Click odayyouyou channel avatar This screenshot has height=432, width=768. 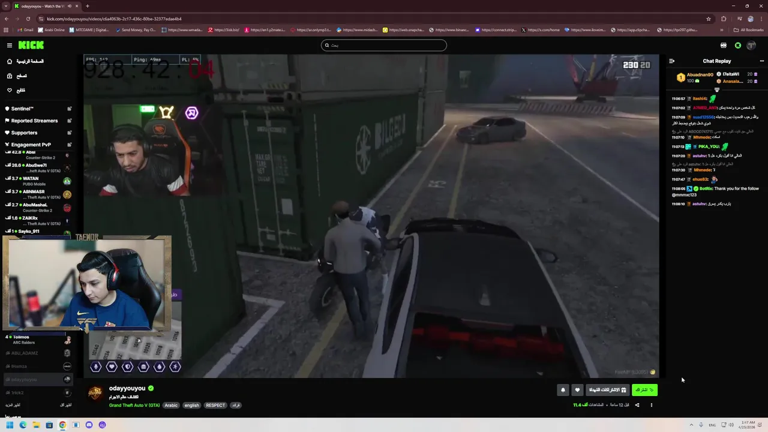[95, 393]
